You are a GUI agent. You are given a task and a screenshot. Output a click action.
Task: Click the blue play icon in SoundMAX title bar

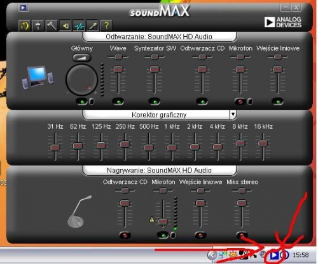tap(24, 8)
